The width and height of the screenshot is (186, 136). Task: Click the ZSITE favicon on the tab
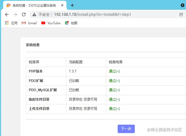(x=8, y=5)
